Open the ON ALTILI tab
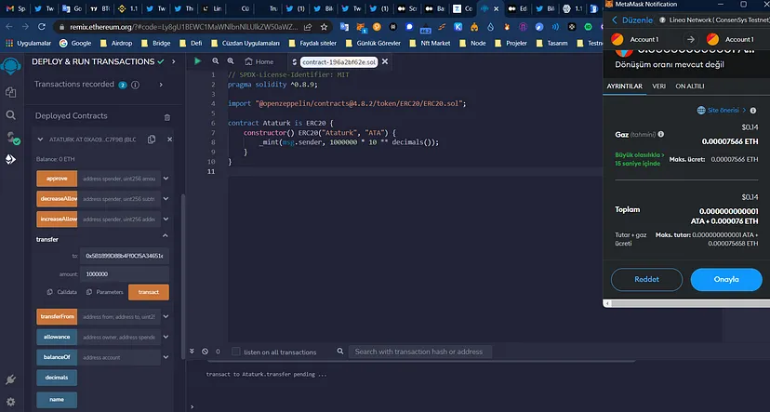This screenshot has height=412, width=770. coord(690,85)
